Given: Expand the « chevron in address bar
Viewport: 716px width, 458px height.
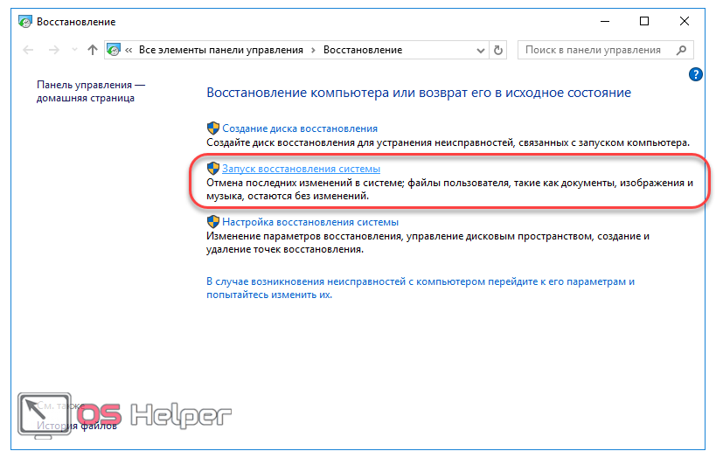Looking at the screenshot, I should point(129,51).
